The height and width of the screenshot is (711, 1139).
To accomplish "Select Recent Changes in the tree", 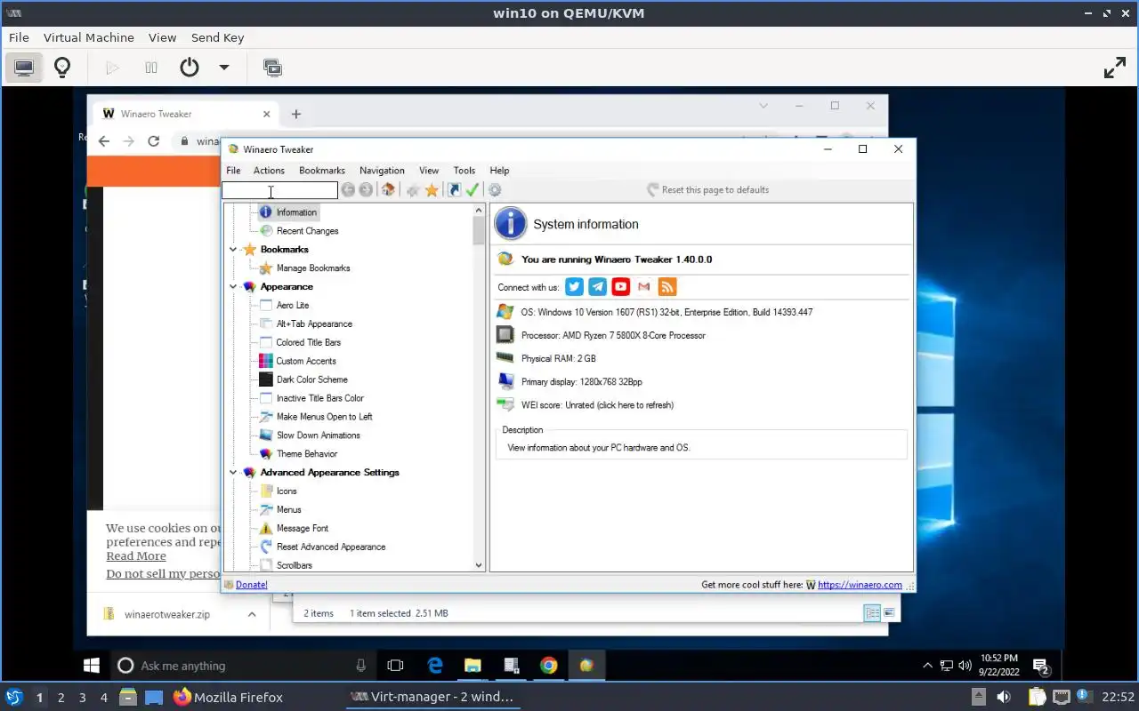I will click(307, 231).
